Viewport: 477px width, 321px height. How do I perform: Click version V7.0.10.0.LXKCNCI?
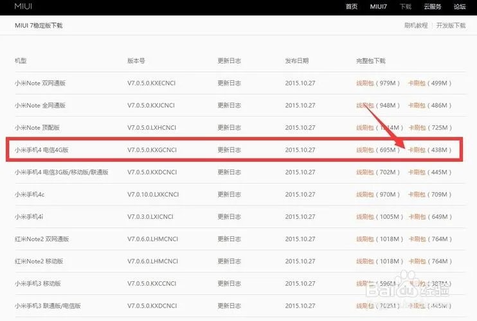click(x=153, y=195)
